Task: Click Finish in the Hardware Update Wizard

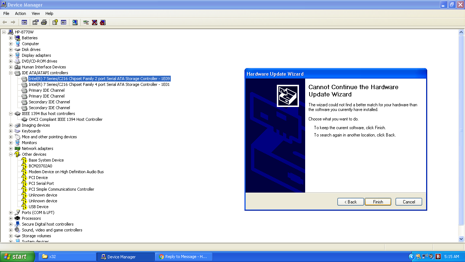Action: coord(378,202)
